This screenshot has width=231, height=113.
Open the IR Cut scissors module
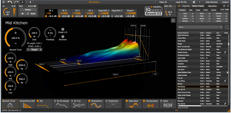click(79, 104)
